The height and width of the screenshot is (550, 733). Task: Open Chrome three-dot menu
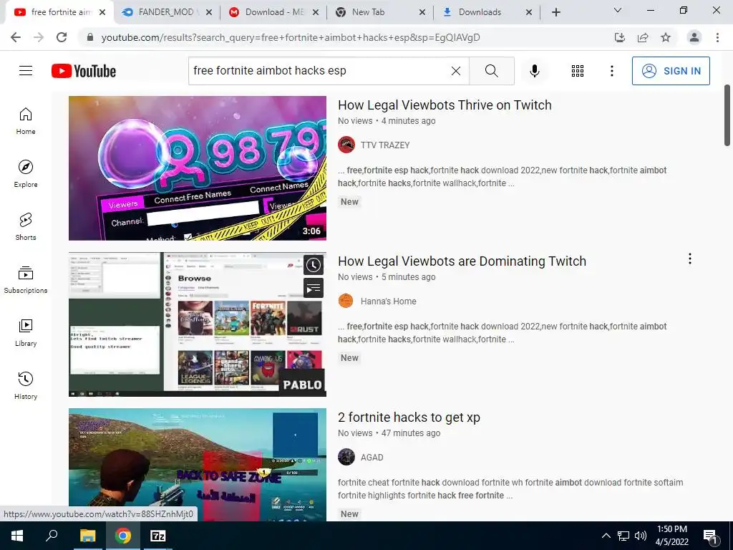[x=717, y=37]
